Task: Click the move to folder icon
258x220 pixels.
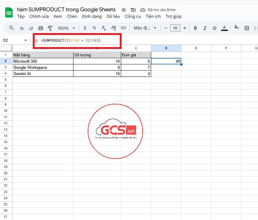Action: coord(133,10)
